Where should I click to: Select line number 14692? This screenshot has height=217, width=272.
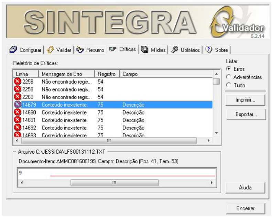point(29,128)
